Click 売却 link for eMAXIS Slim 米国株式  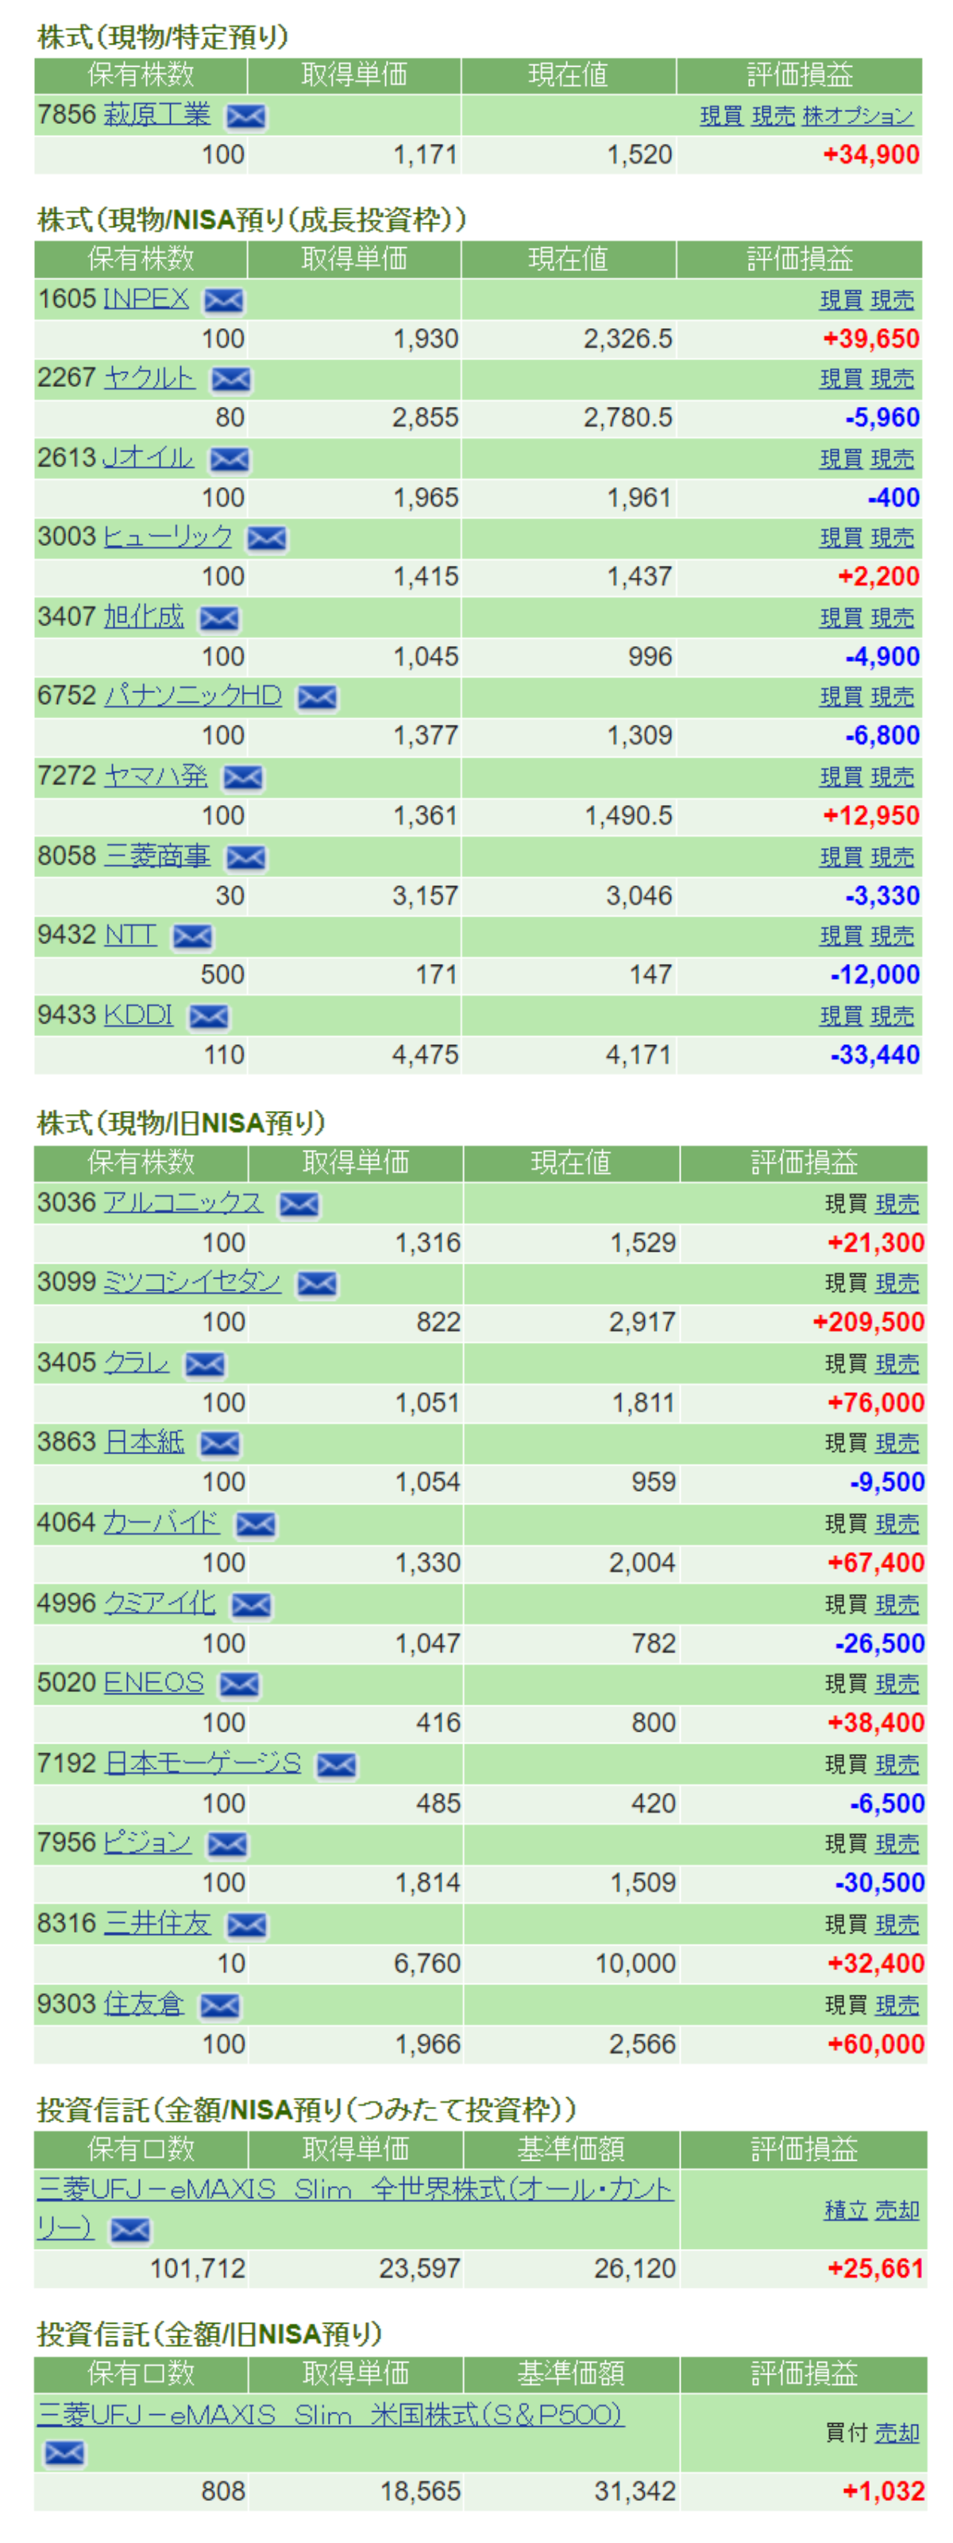point(897,2433)
